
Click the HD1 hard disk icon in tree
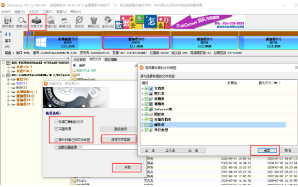point(8,75)
